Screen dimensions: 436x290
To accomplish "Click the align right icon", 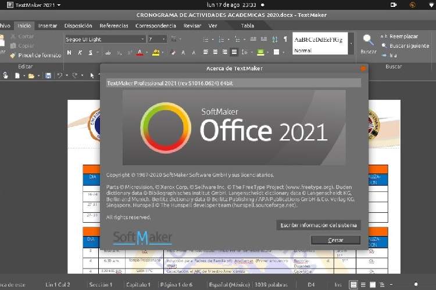I will [x=224, y=52].
